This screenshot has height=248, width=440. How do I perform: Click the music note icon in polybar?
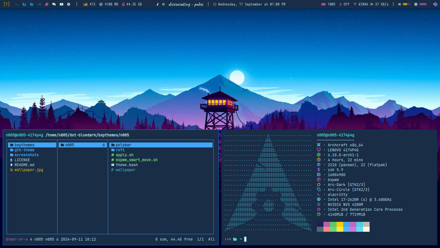coord(158,4)
